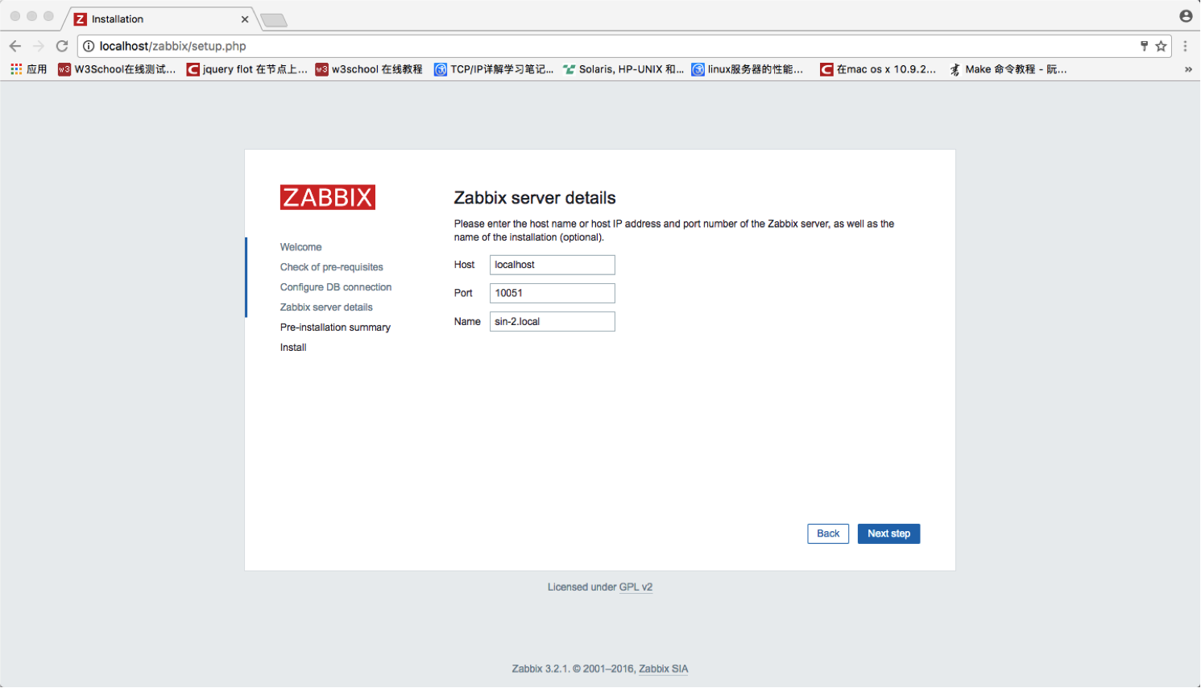Click the browser back arrow icon

pos(14,46)
